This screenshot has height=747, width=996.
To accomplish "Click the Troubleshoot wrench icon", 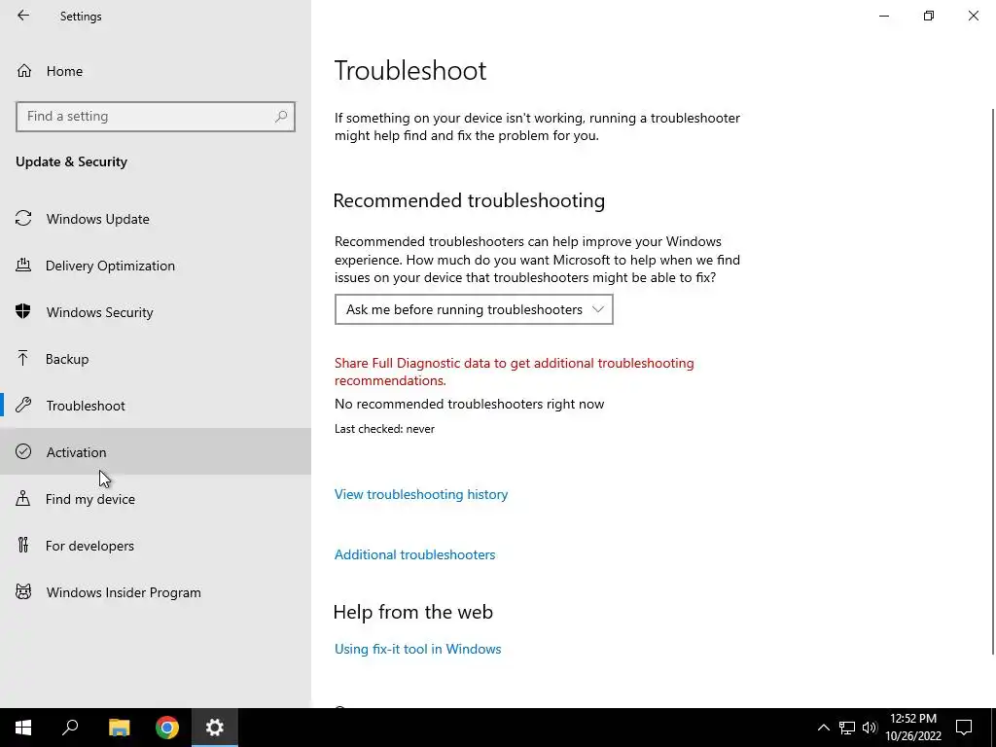I will click(23, 405).
